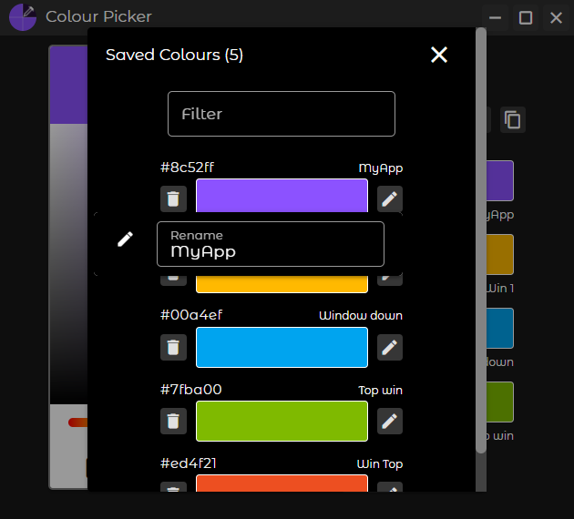The height and width of the screenshot is (519, 574).
Task: Click the Saved Colours (5) heading
Action: point(174,55)
